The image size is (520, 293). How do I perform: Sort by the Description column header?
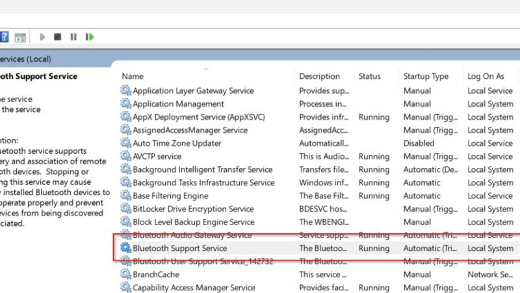click(319, 76)
